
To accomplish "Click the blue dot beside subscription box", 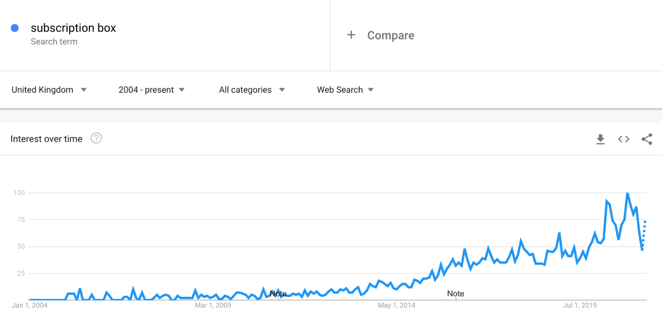I will point(15,28).
